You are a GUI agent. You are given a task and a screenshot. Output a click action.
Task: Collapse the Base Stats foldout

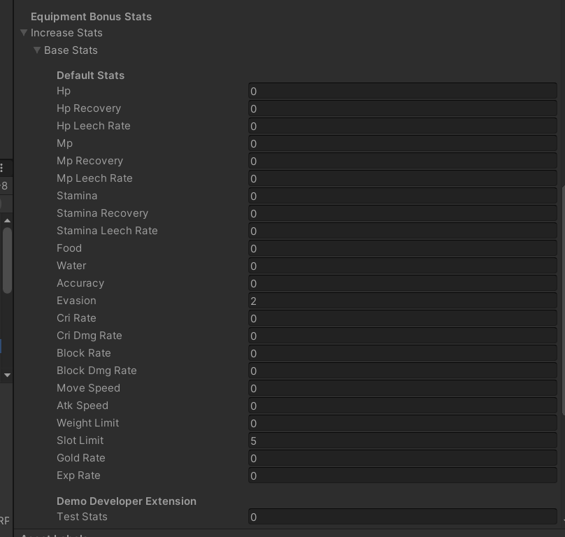37,50
